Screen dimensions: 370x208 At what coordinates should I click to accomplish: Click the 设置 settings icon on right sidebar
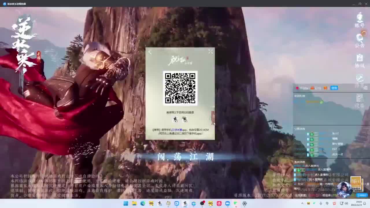point(360,101)
